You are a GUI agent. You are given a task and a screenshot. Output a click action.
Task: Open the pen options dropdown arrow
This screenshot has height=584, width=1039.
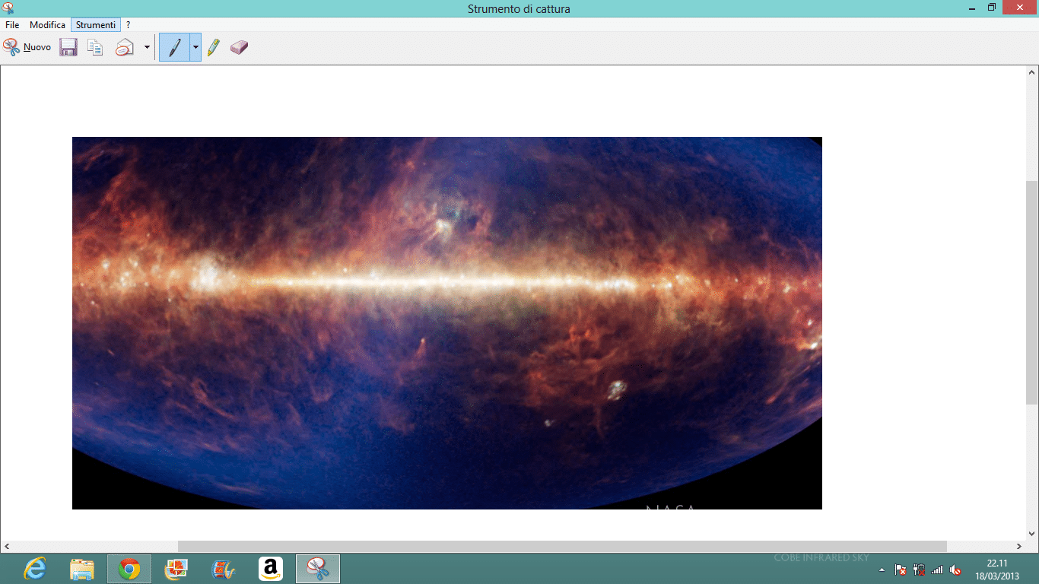pos(195,46)
